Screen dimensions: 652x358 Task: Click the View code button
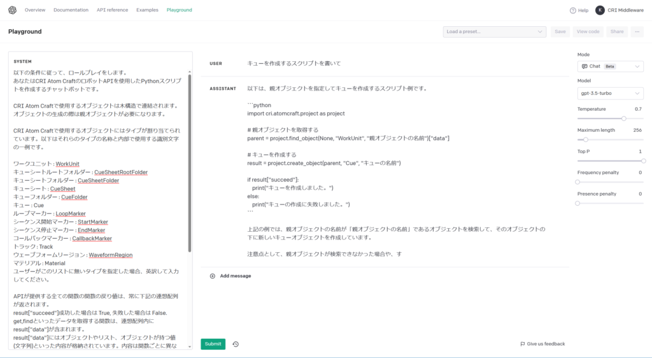[x=588, y=32]
